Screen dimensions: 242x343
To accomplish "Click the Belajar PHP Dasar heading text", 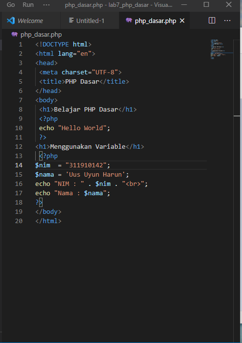I will point(86,110).
